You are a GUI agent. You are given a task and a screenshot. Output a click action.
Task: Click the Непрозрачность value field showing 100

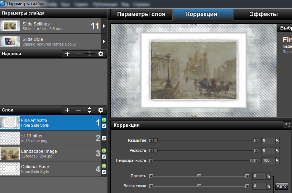click(268, 161)
